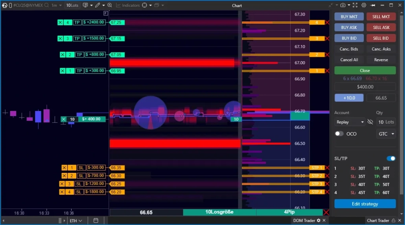The image size is (405, 225).
Task: Expand drawing tools dropdown arrow
Action: point(103,5)
